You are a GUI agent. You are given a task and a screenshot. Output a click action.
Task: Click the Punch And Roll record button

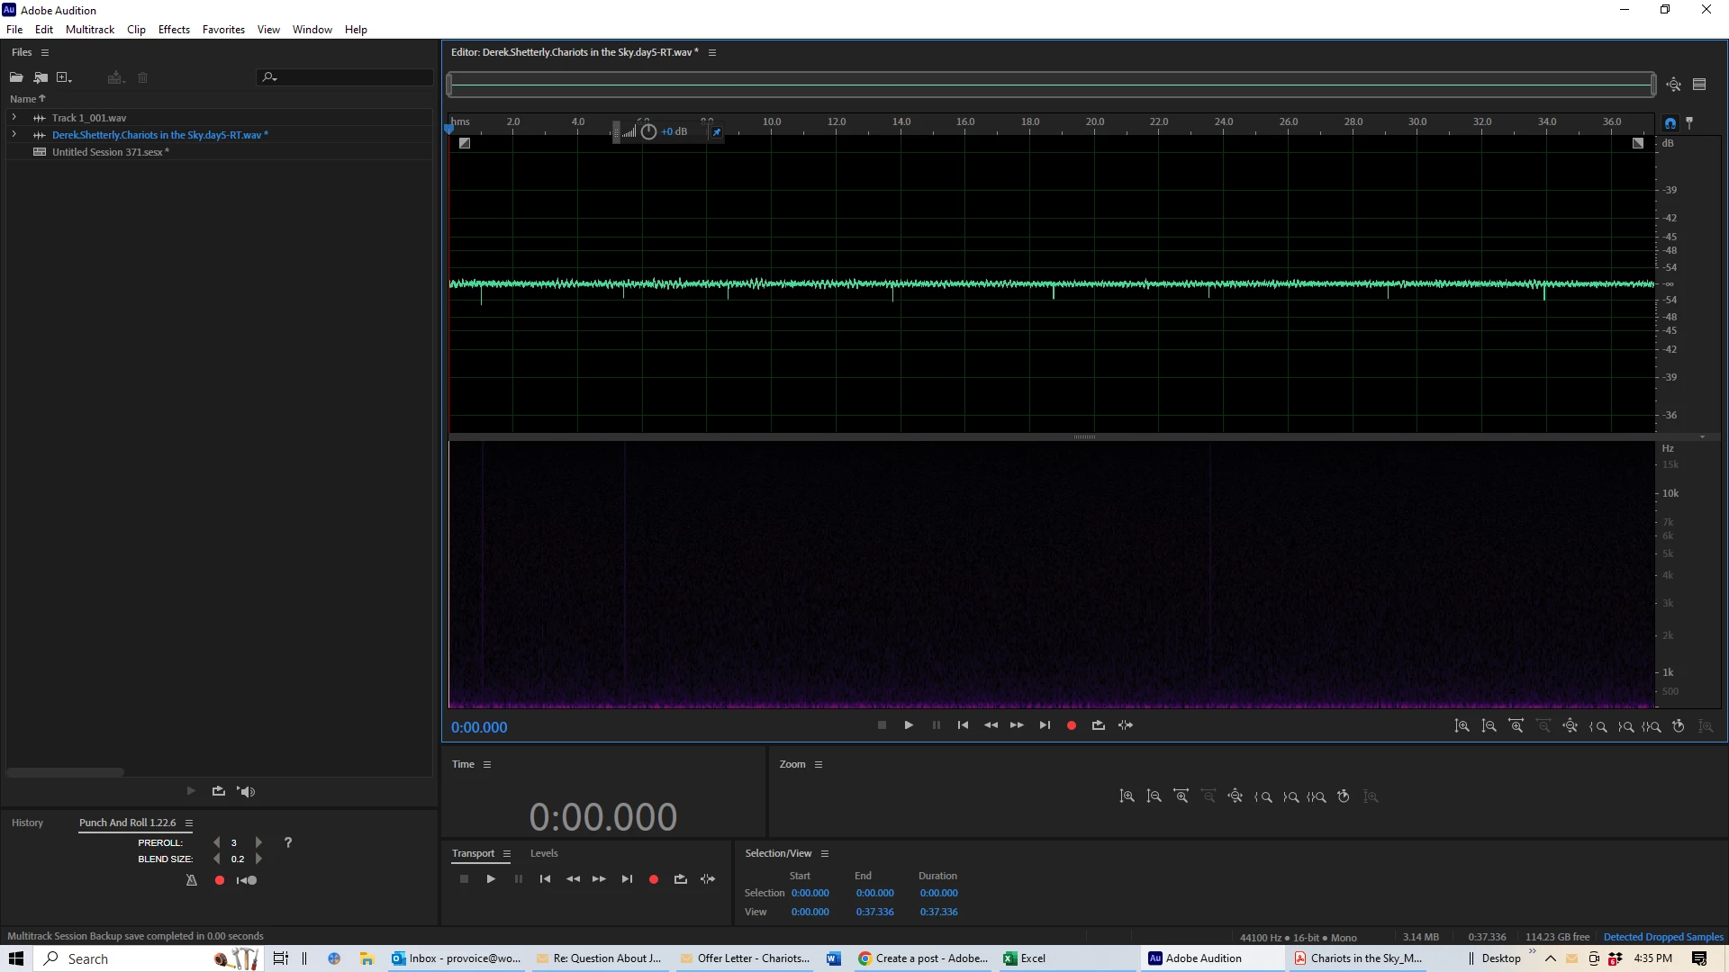coord(219,880)
